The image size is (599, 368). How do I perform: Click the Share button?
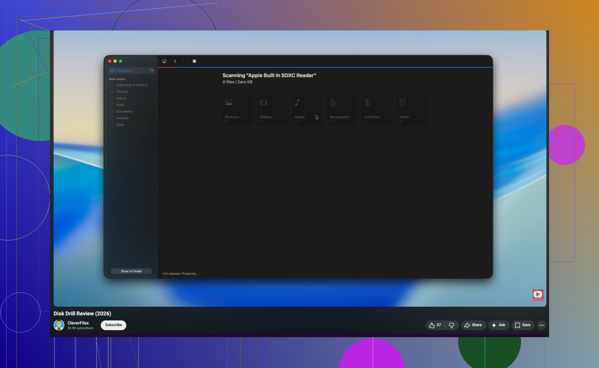coord(473,325)
